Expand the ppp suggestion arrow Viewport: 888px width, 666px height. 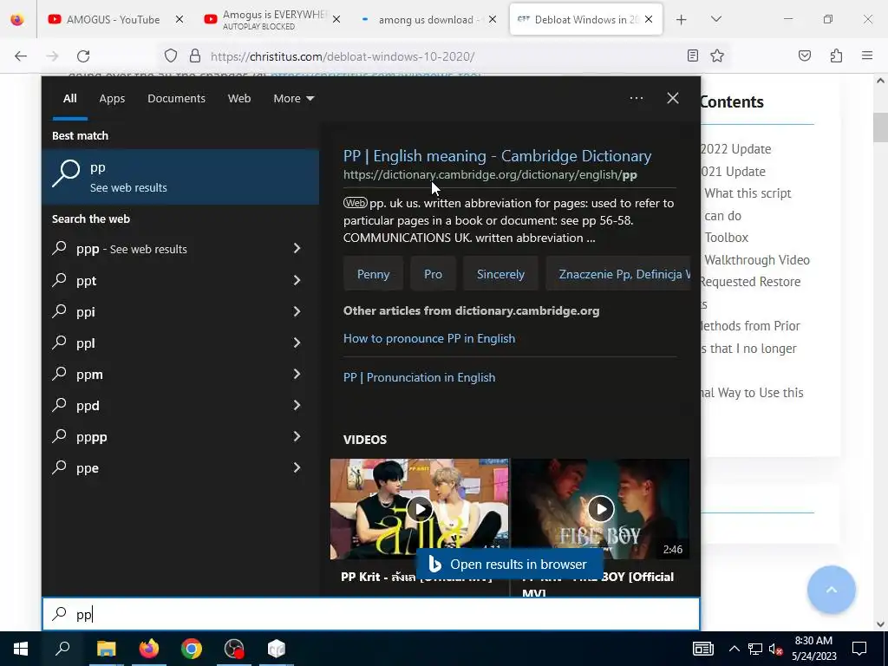(297, 248)
